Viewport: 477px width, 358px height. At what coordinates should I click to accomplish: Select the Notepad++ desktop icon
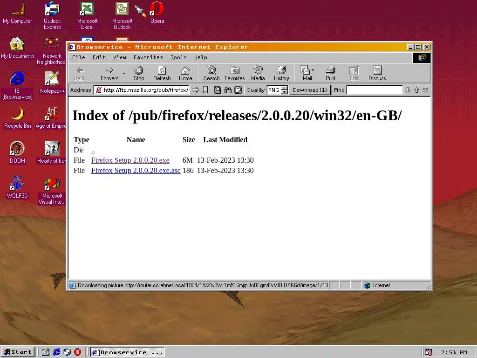(x=52, y=82)
